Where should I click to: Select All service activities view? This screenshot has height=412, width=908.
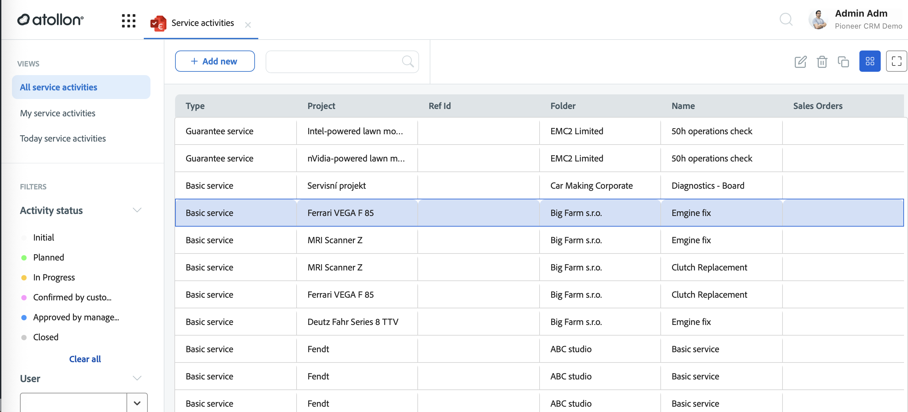[x=81, y=87]
